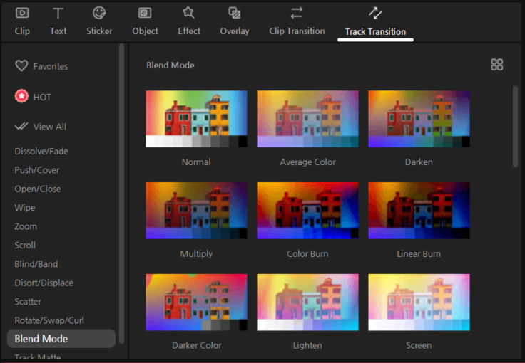
Task: Toggle the grid view layout icon
Action: pyautogui.click(x=497, y=65)
